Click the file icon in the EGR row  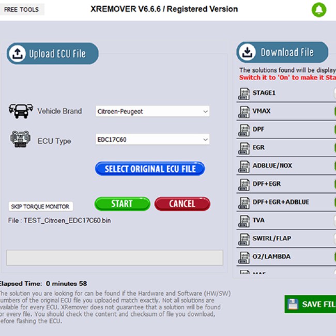click(244, 148)
